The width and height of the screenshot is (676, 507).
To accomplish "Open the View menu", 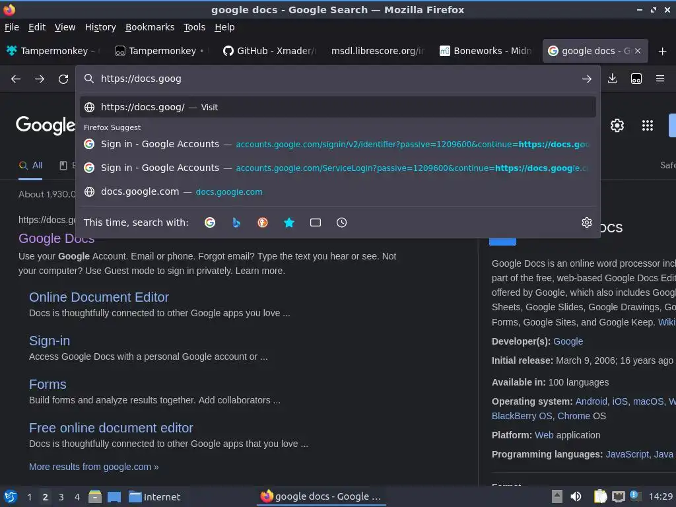I will click(x=65, y=27).
